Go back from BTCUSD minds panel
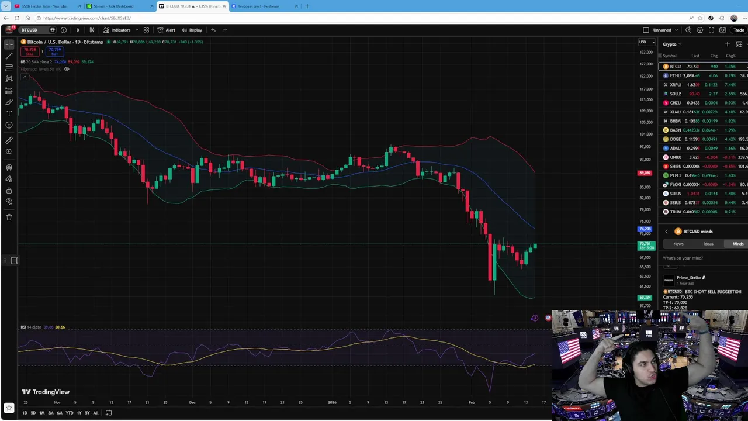This screenshot has width=748, height=421. 666,232
